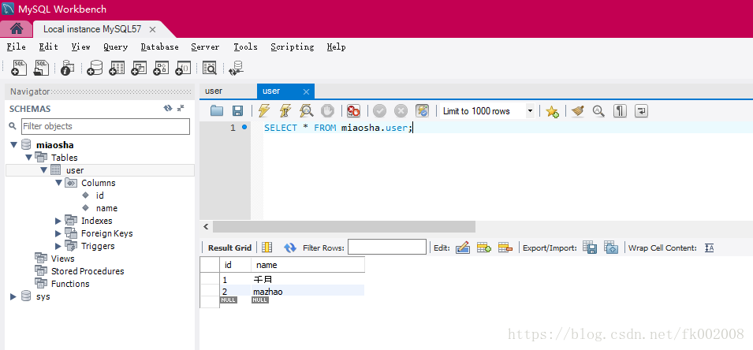Image resolution: width=753 pixels, height=350 pixels.
Task: Open the Server menu
Action: [205, 47]
